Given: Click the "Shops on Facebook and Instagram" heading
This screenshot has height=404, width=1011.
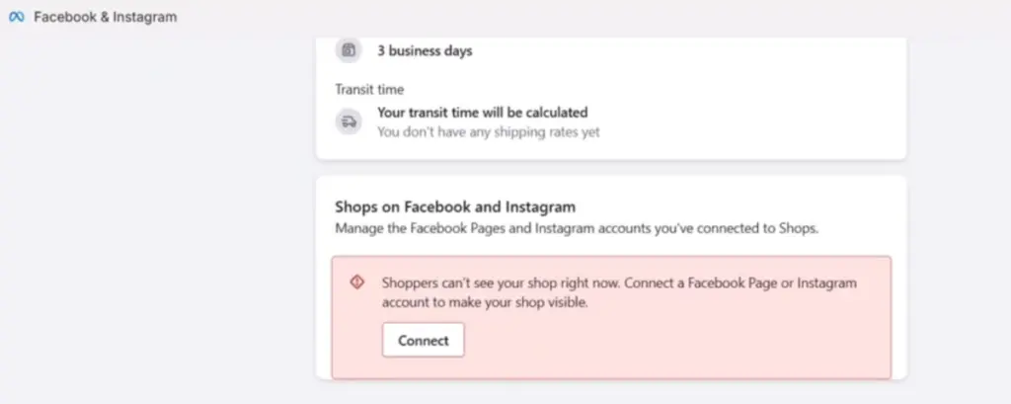Looking at the screenshot, I should click(x=454, y=207).
